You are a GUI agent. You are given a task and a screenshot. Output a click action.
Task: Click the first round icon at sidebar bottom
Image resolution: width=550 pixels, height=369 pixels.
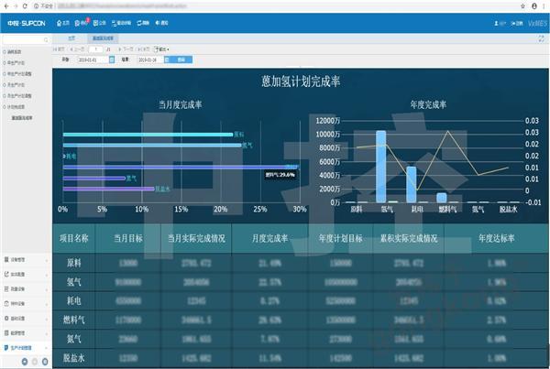tap(25, 362)
